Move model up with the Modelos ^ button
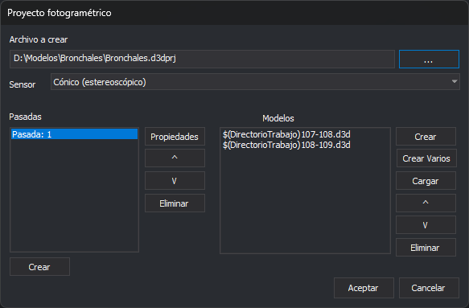 pyautogui.click(x=426, y=203)
